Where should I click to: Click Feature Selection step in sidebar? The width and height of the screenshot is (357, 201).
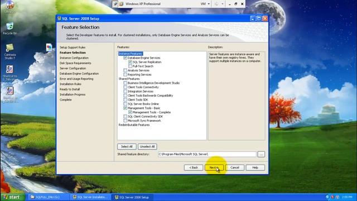pyautogui.click(x=73, y=52)
